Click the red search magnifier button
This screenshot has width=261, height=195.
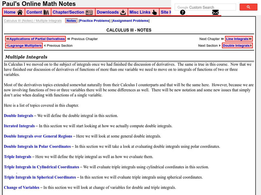(x=248, y=7)
